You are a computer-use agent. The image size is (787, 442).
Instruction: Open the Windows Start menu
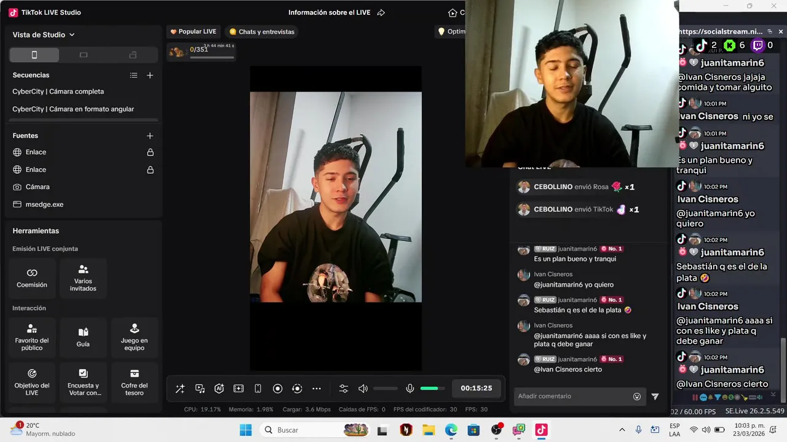(245, 430)
